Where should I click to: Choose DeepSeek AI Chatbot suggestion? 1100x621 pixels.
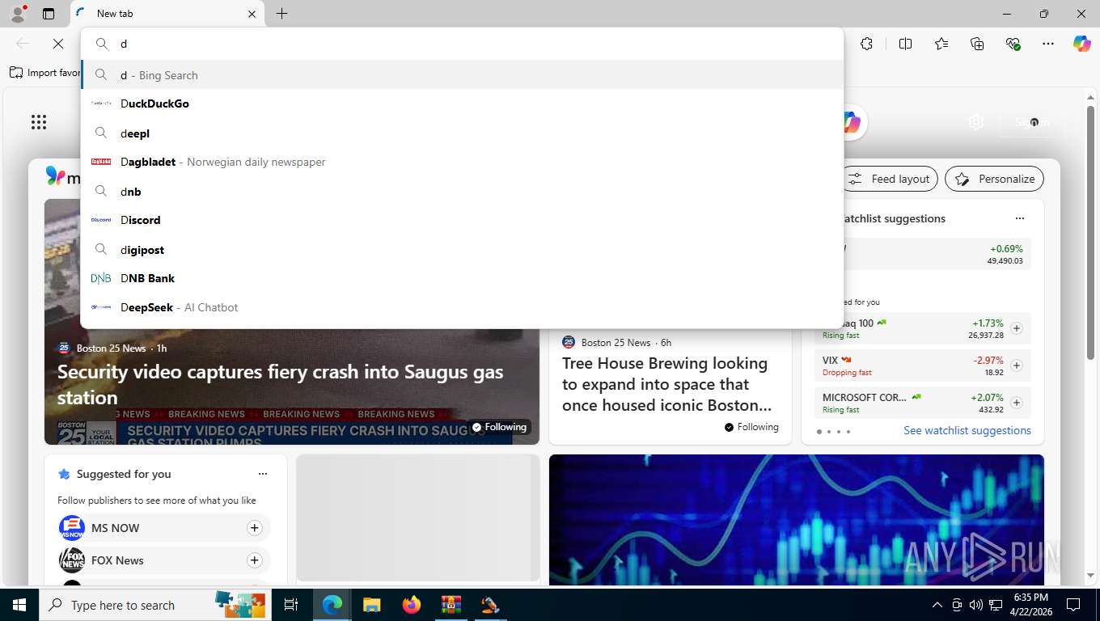click(x=462, y=307)
